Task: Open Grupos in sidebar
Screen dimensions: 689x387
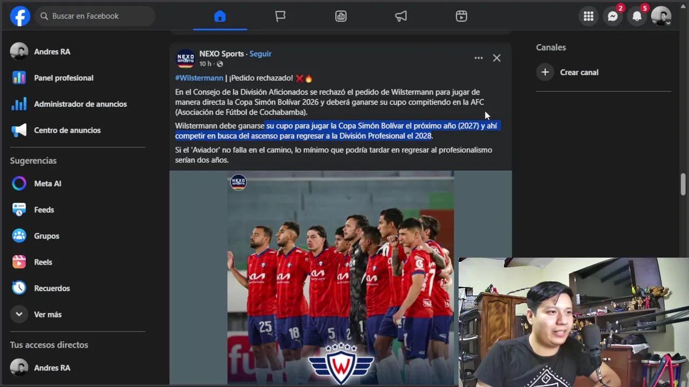Action: coord(46,236)
